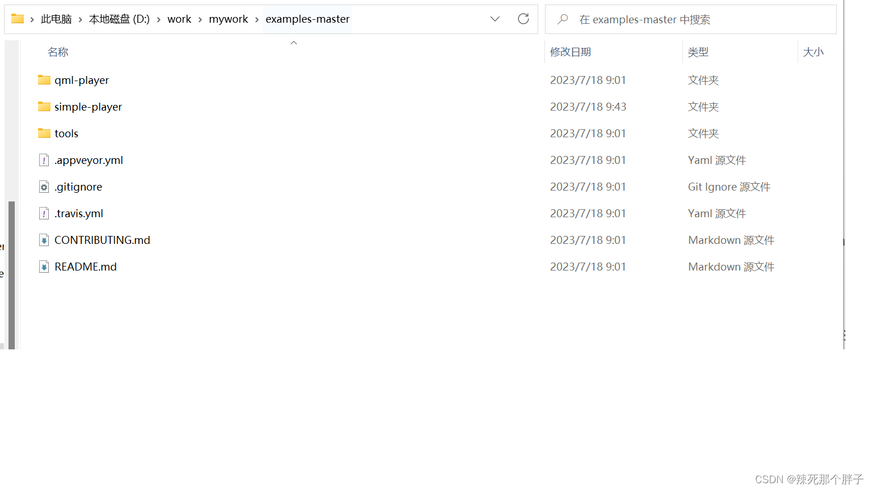Image resolution: width=872 pixels, height=490 pixels.
Task: Click README.md Markdown 源文件 type cell
Action: [731, 267]
